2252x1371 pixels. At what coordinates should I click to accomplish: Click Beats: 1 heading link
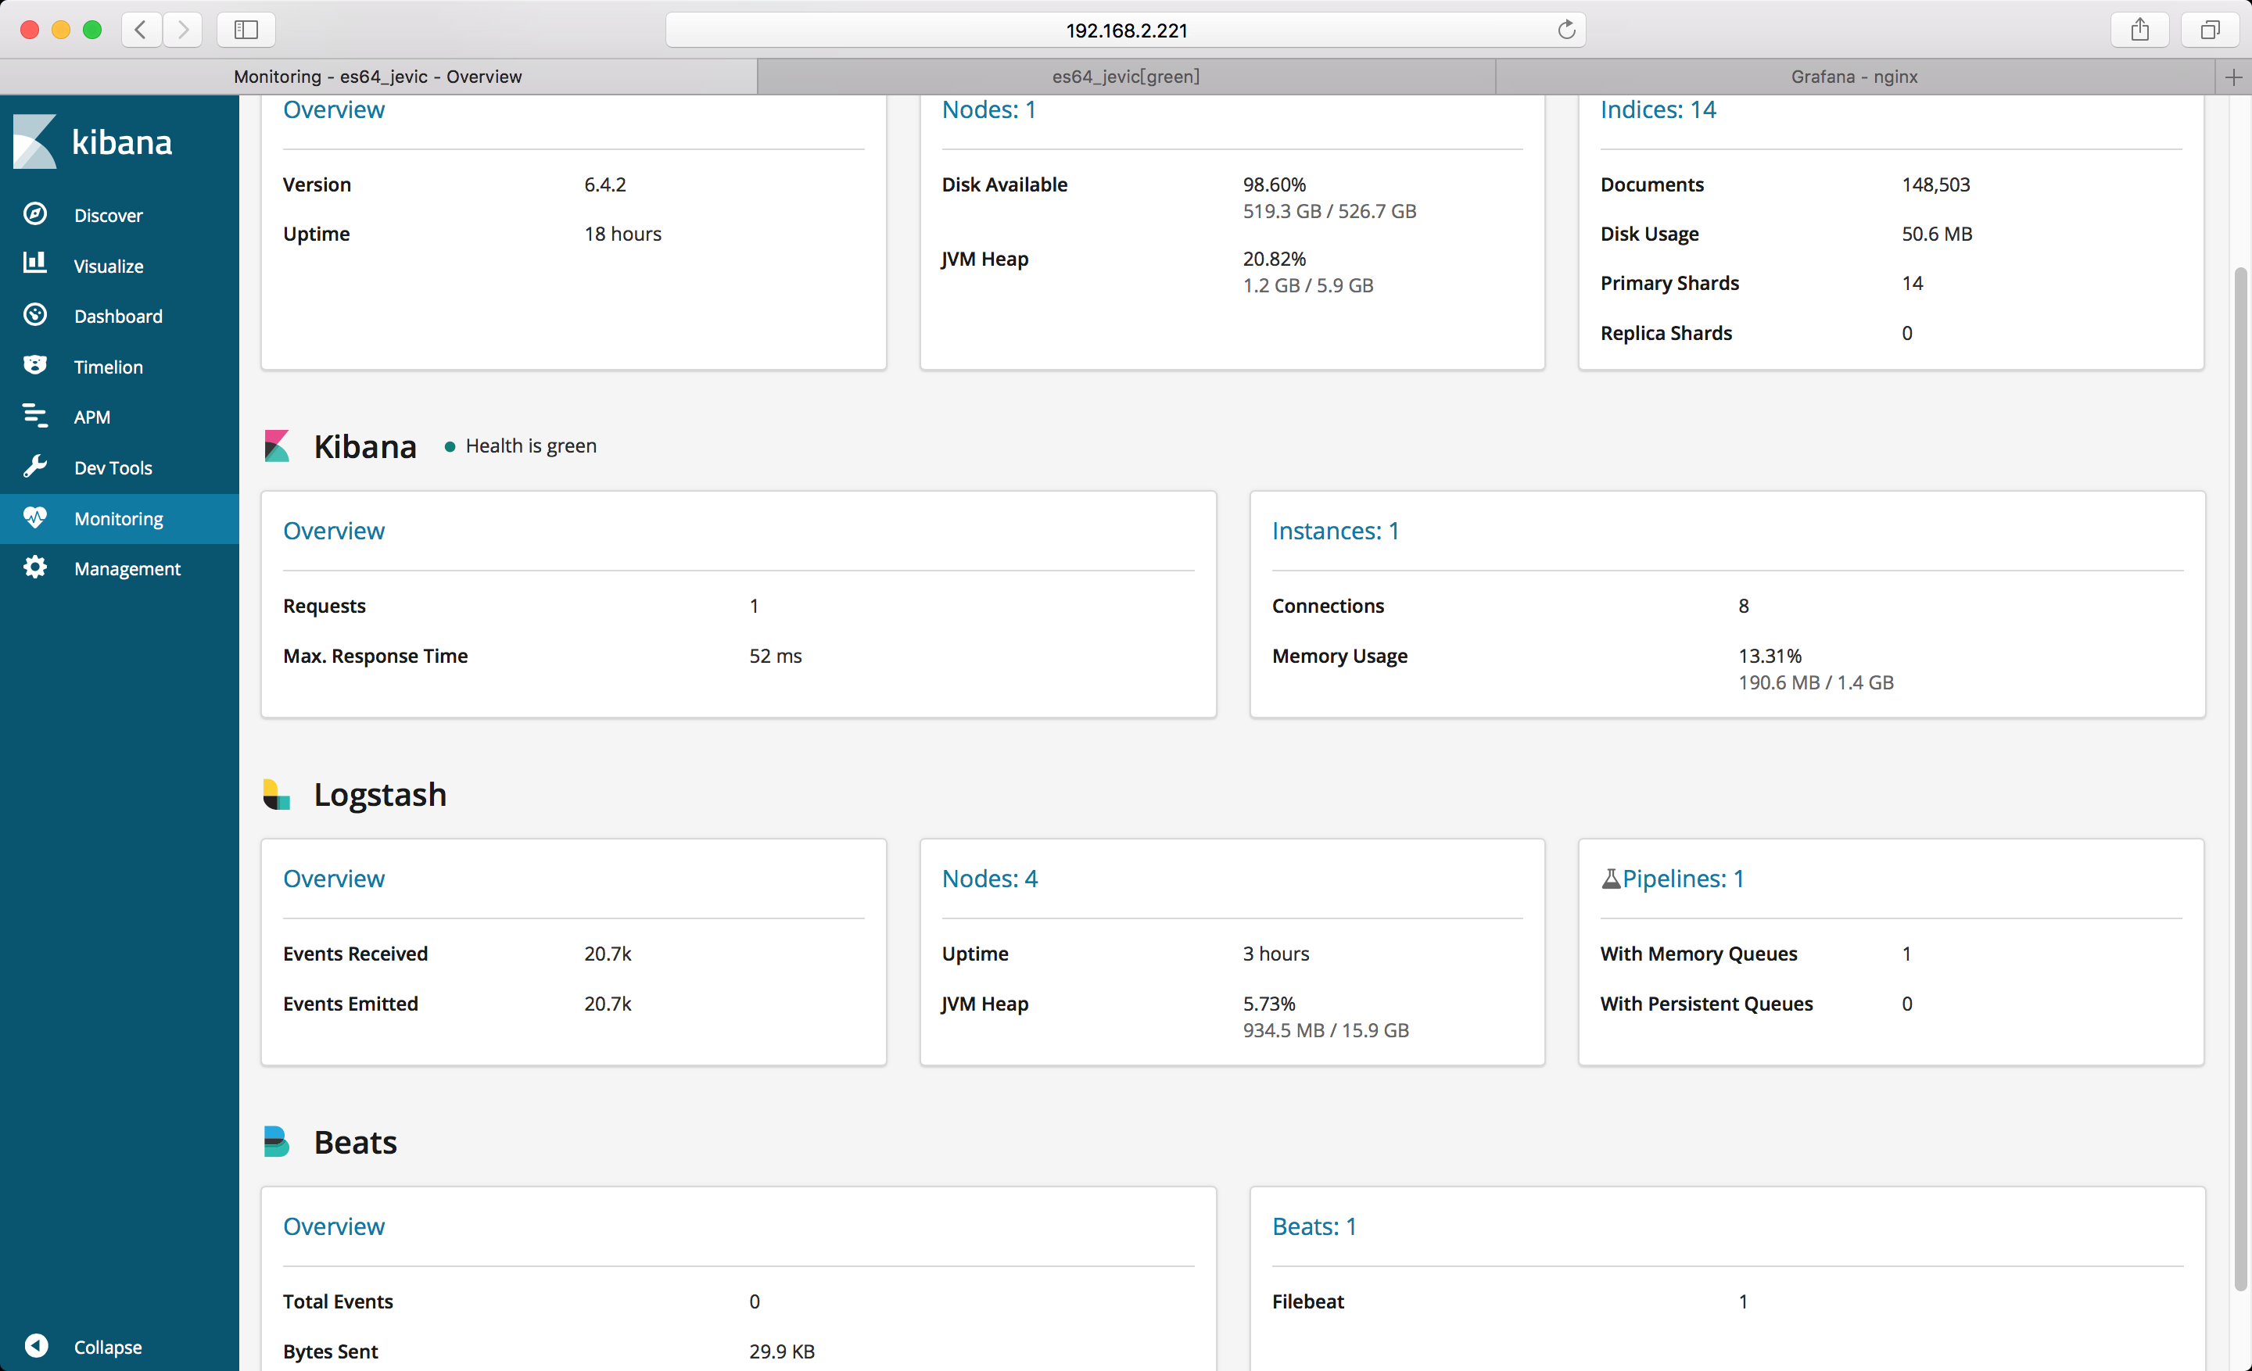pyautogui.click(x=1314, y=1226)
